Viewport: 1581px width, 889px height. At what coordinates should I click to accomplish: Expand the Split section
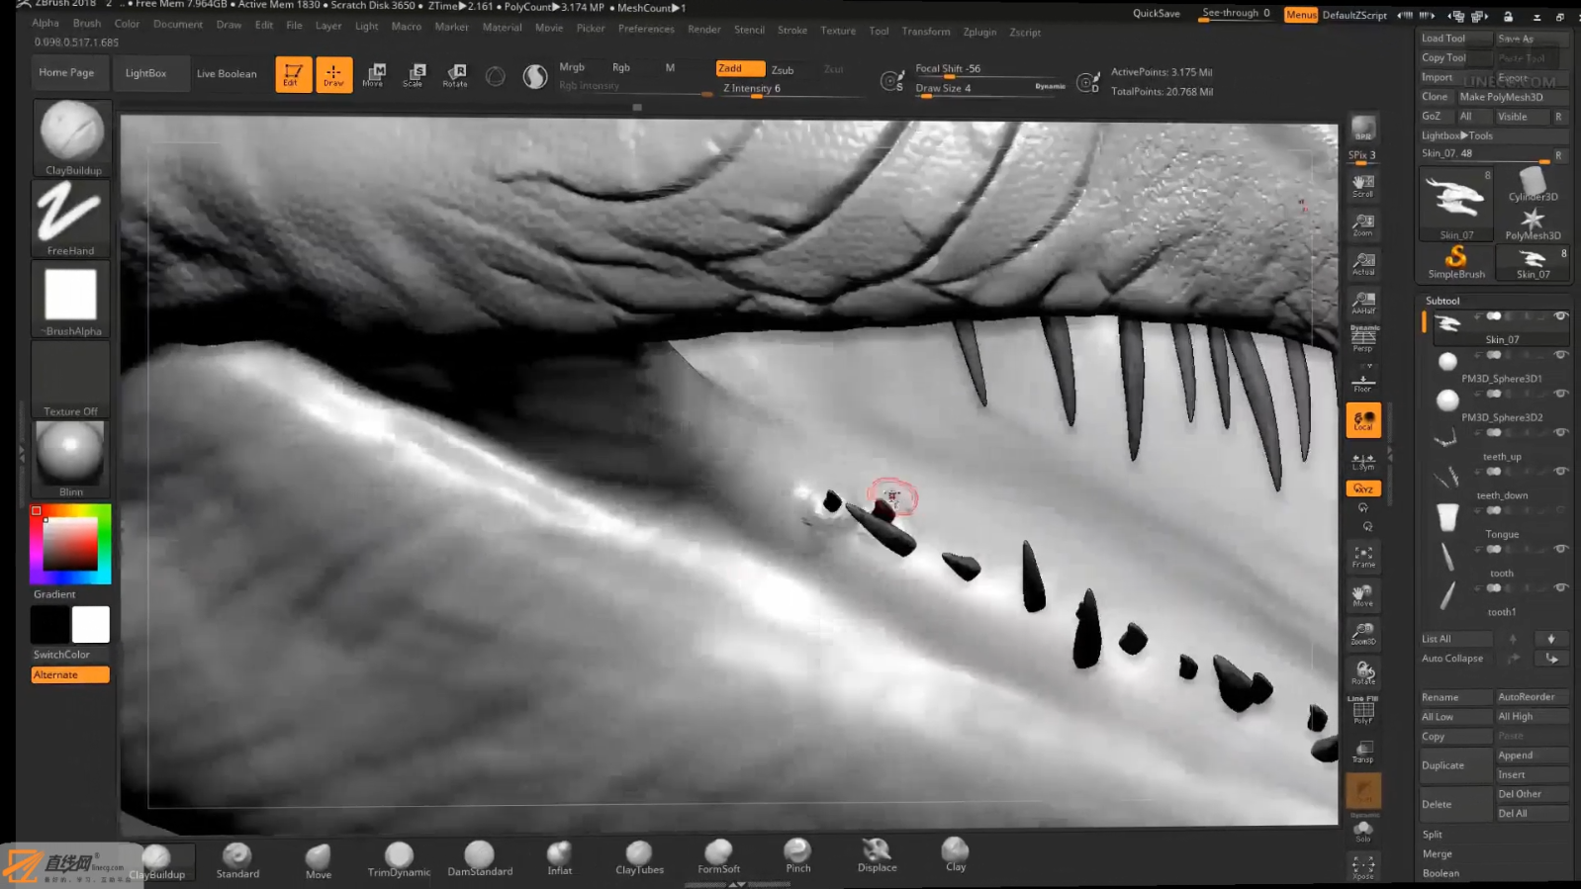(x=1433, y=835)
